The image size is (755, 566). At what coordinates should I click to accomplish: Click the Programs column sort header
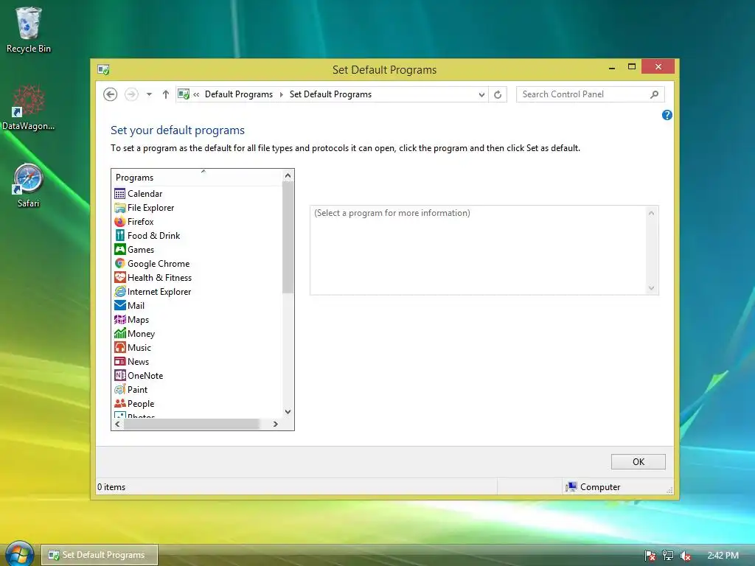click(197, 177)
